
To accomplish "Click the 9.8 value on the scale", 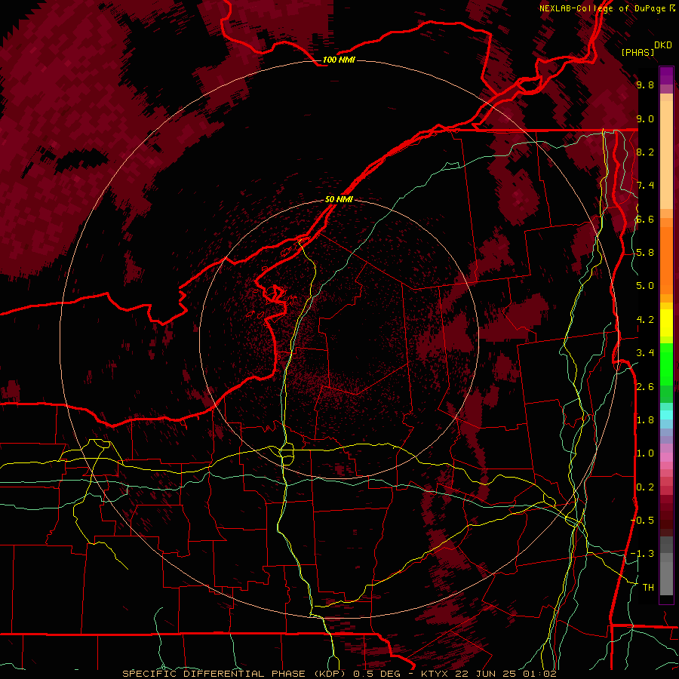I will pyautogui.click(x=645, y=84).
